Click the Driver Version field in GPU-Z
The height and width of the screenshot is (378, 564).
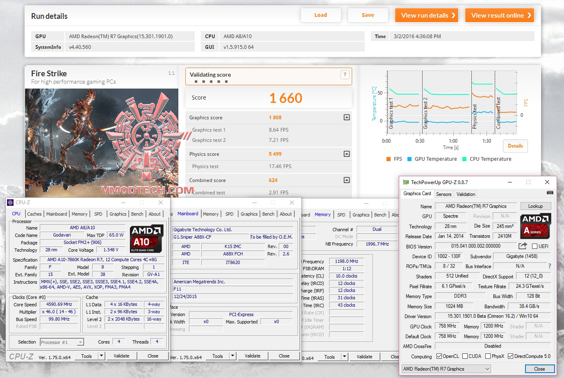(493, 316)
